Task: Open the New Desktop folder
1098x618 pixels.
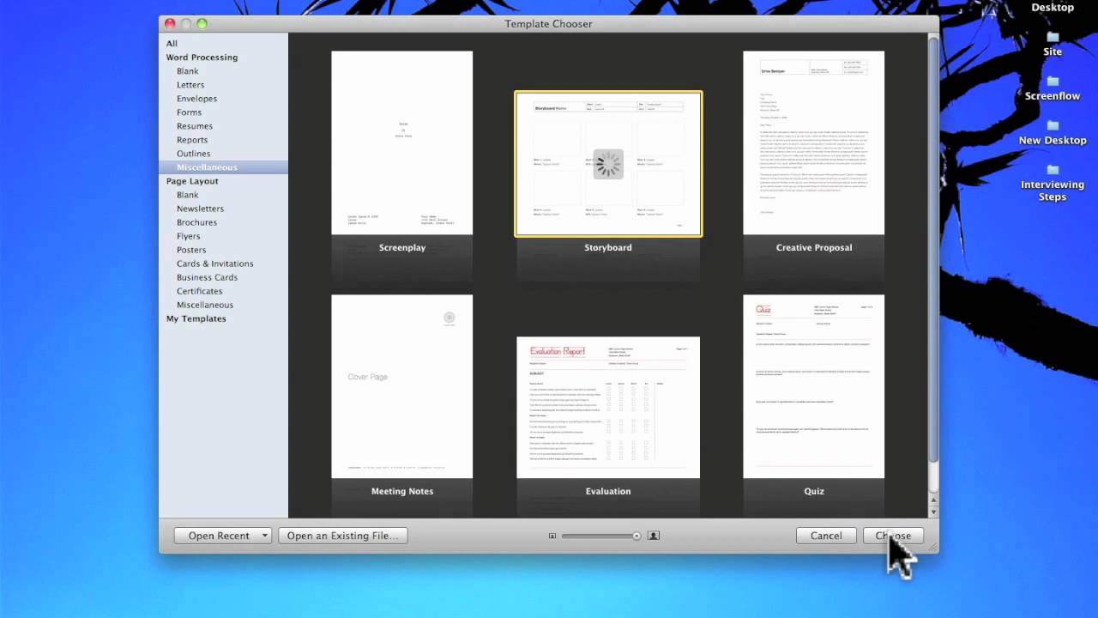Action: [1053, 133]
